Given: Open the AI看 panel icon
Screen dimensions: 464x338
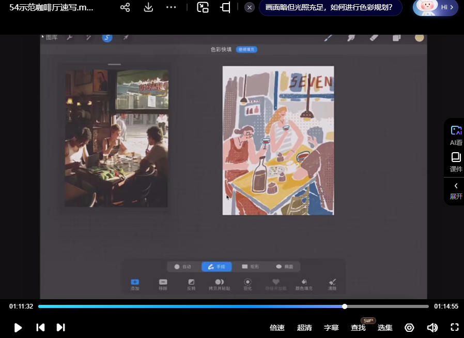Looking at the screenshot, I should click(x=456, y=136).
